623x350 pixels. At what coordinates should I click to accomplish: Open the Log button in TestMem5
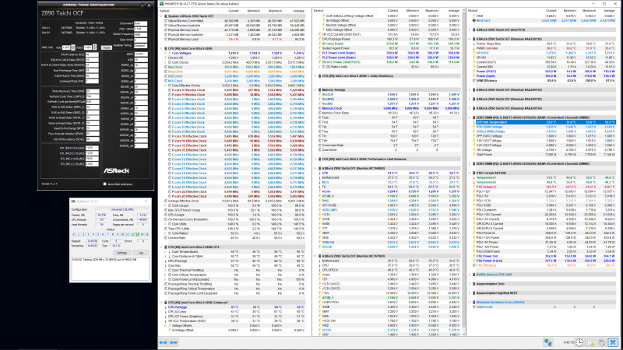pos(141,252)
